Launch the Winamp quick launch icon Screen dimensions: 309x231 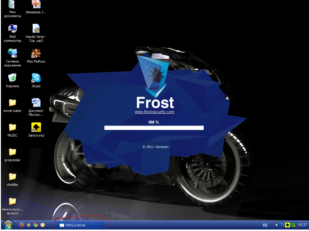(29, 225)
